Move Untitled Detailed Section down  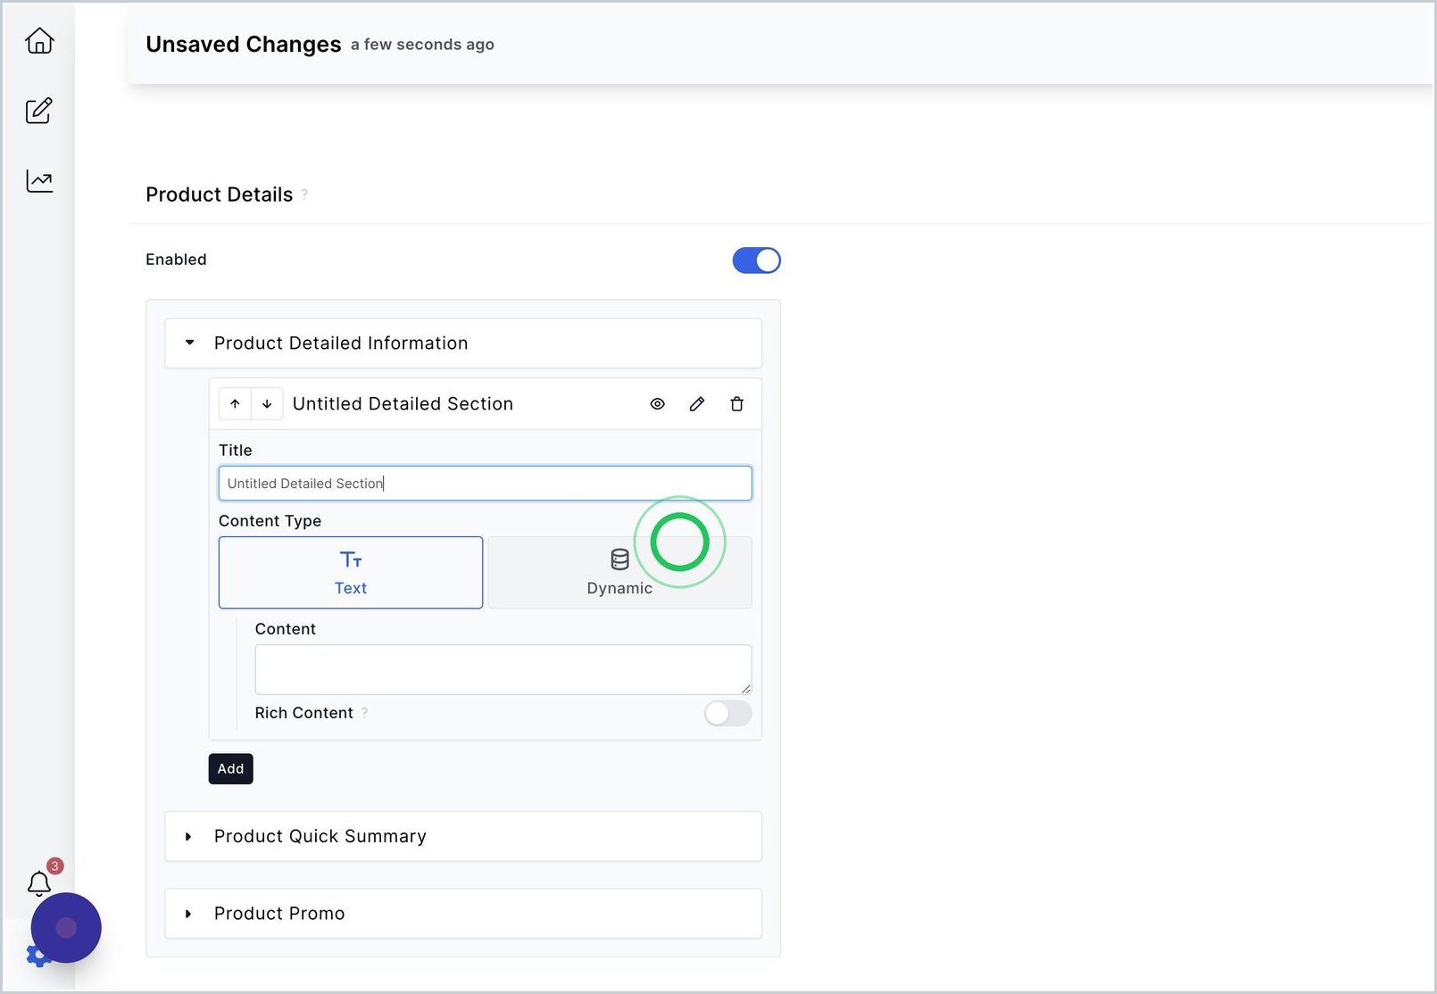[x=267, y=404]
